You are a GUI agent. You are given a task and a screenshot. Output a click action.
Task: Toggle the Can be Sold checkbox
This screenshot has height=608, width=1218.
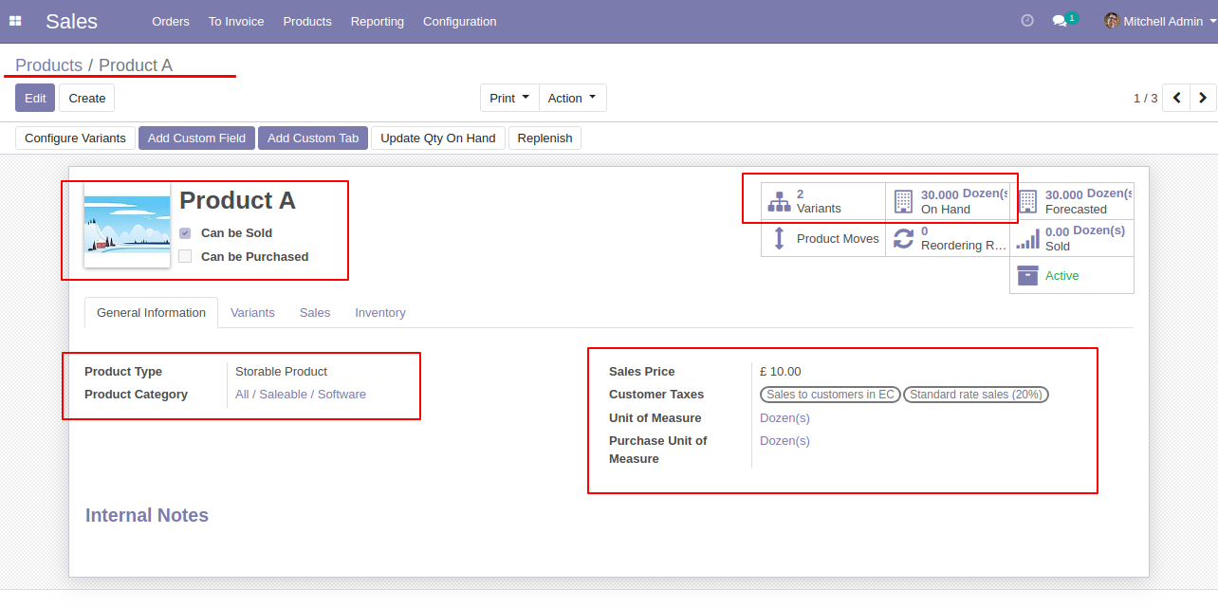185,232
